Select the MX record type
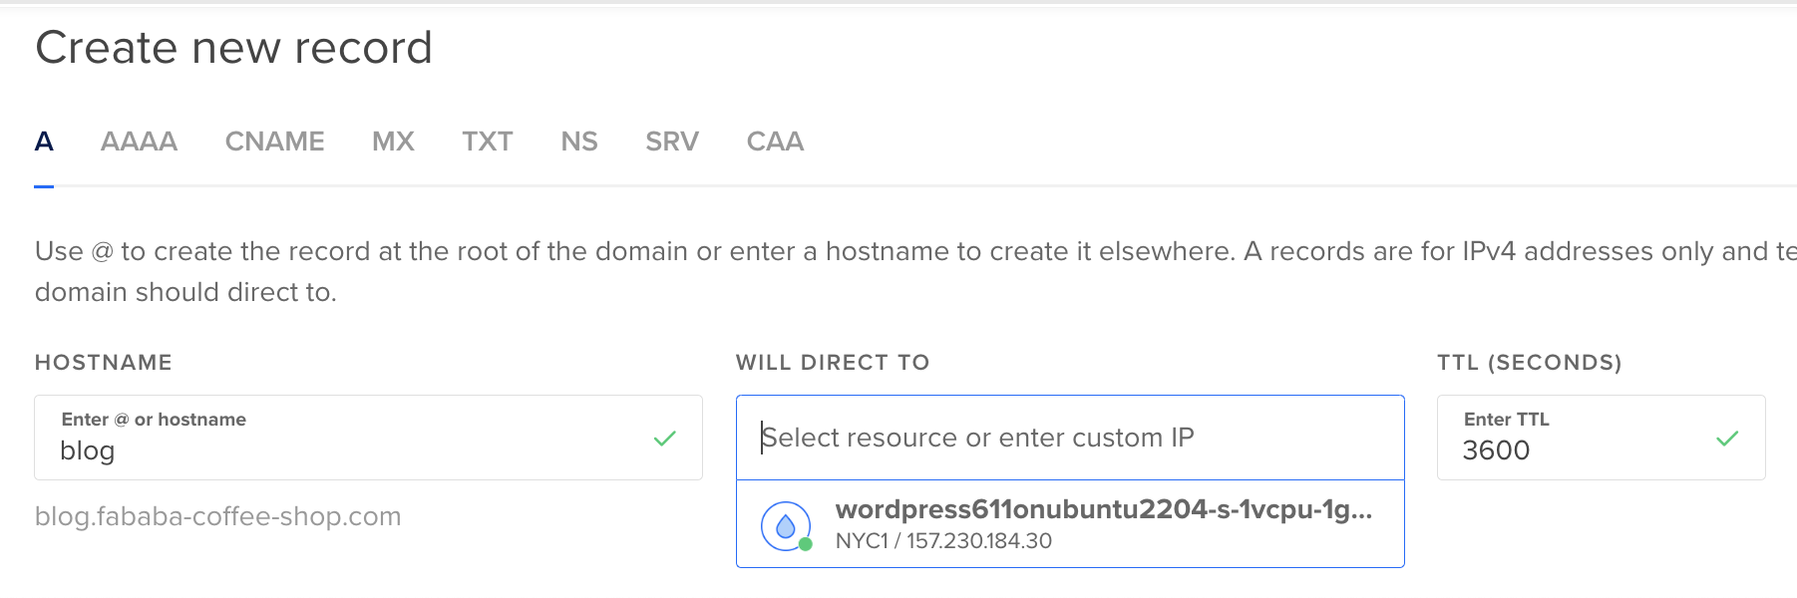Image resolution: width=1797 pixels, height=598 pixels. pyautogui.click(x=393, y=142)
